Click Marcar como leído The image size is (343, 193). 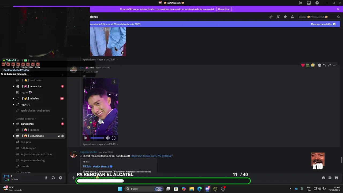coord(323,24)
